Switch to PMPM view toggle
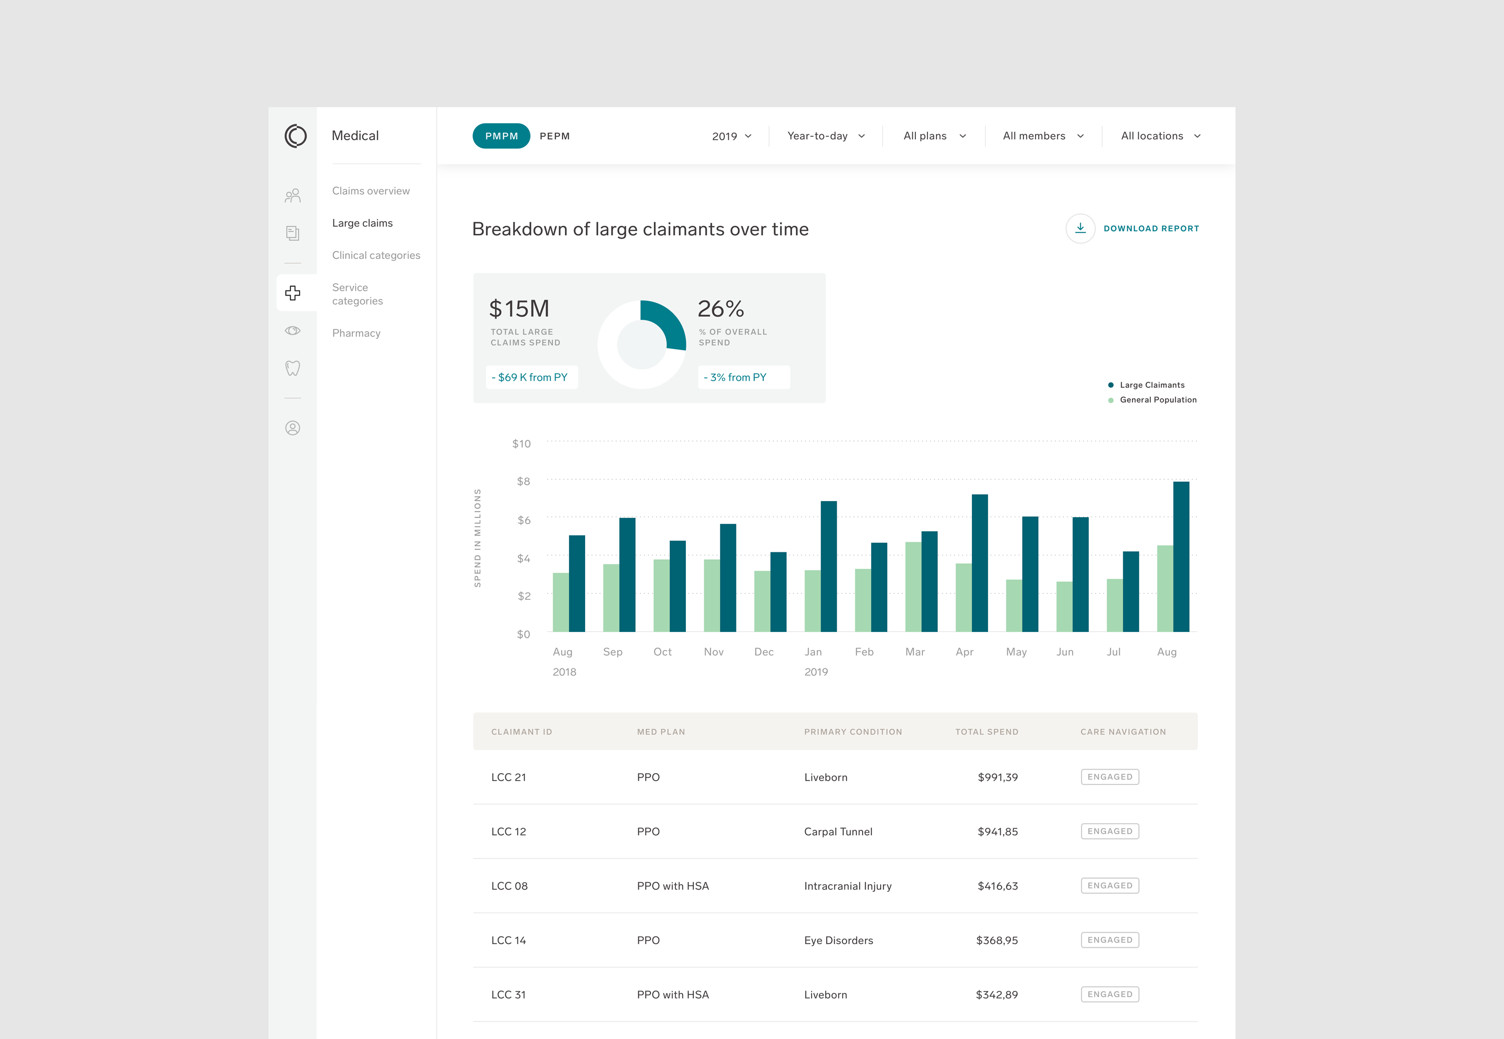This screenshot has width=1504, height=1039. coord(501,136)
